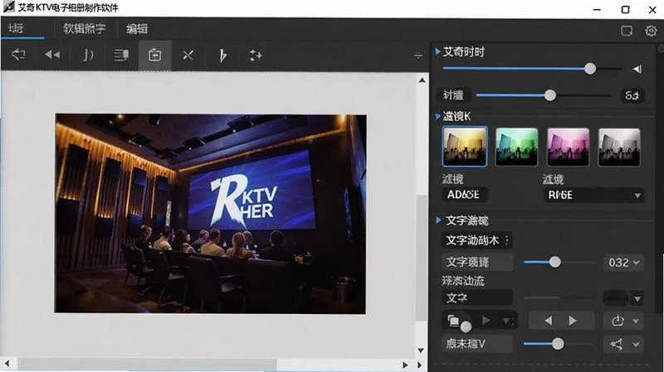Image resolution: width=664 pixels, height=372 pixels.
Task: Click the X delete toolbar icon
Action: [x=188, y=56]
